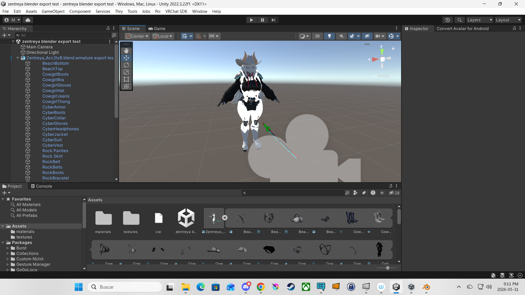
Task: Select the csc file asset
Action: [159, 221]
